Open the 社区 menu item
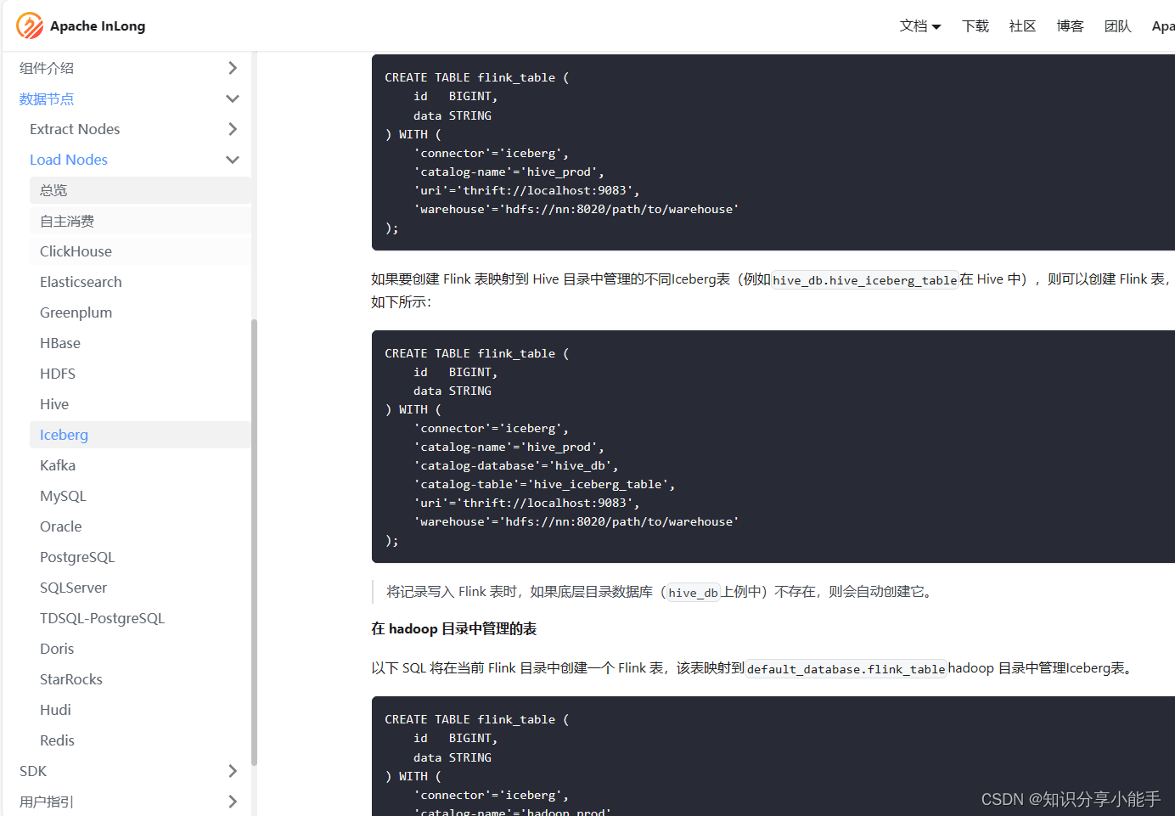This screenshot has width=1175, height=816. (1023, 26)
